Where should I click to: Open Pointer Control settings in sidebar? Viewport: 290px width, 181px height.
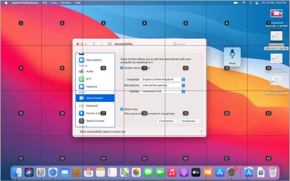(95, 113)
